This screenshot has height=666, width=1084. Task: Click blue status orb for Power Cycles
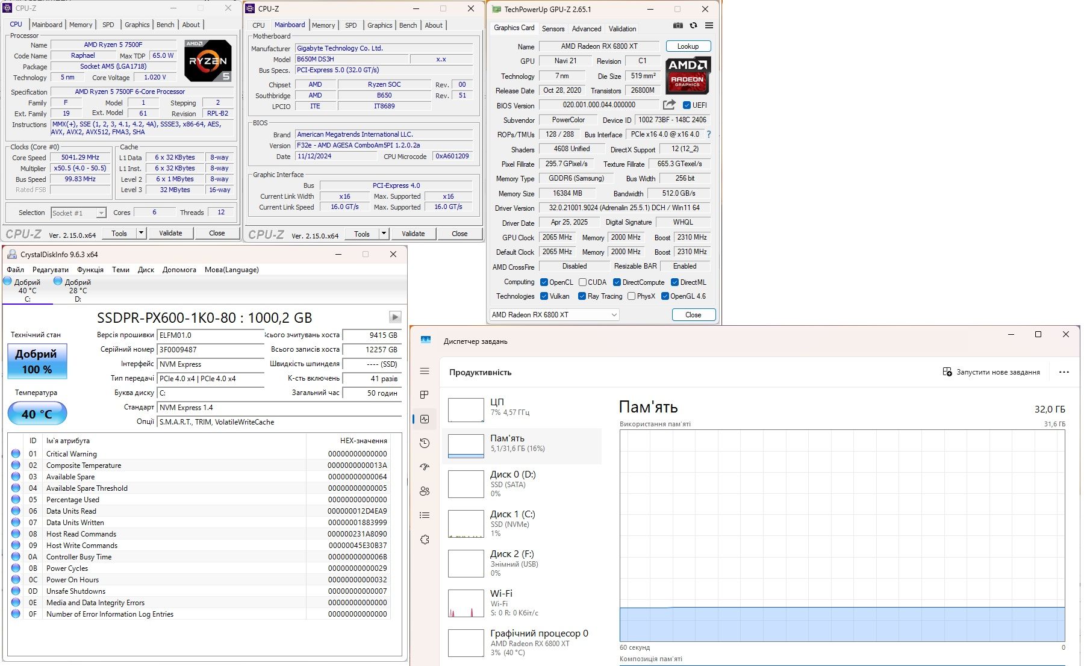pos(16,568)
